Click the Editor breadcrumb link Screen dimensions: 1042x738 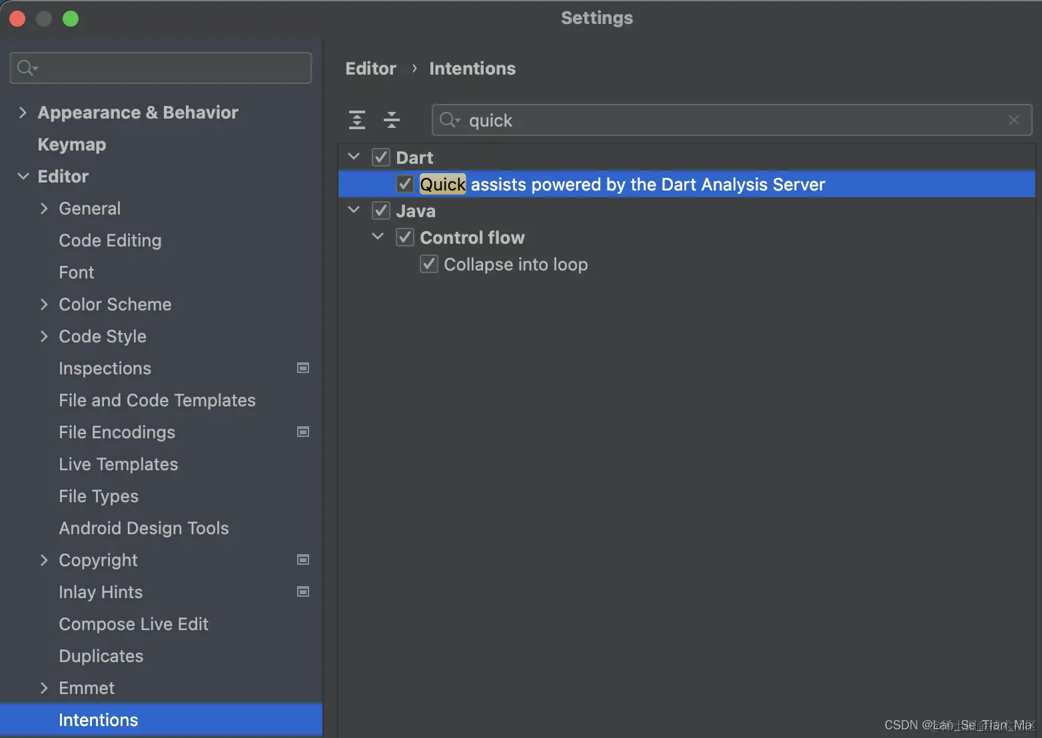370,69
